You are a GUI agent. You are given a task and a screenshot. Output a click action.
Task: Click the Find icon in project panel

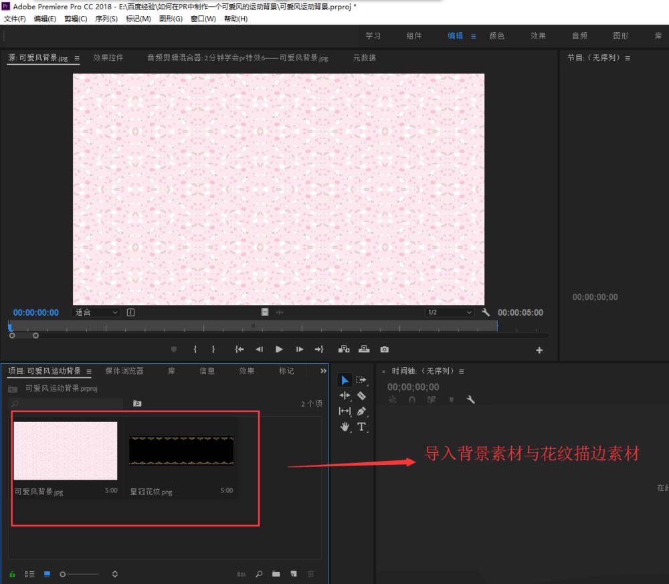pos(259,574)
